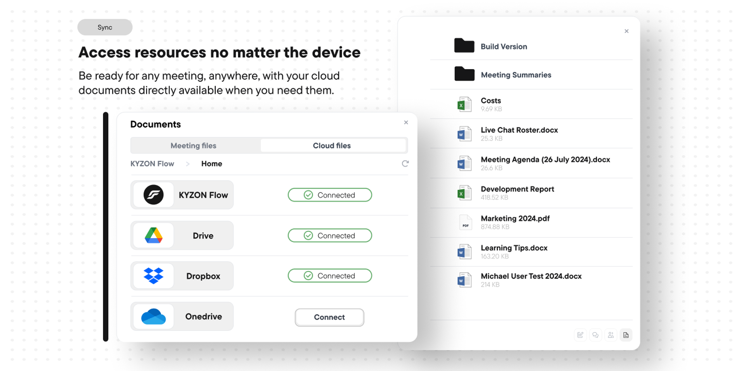Switch to the Cloud files tab

[x=332, y=146]
